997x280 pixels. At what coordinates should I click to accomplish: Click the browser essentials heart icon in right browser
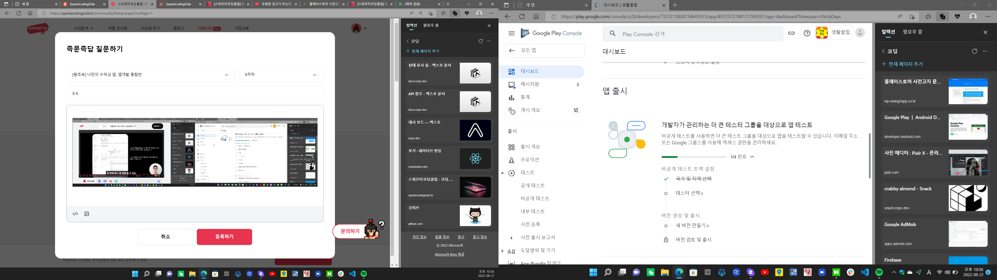957,17
